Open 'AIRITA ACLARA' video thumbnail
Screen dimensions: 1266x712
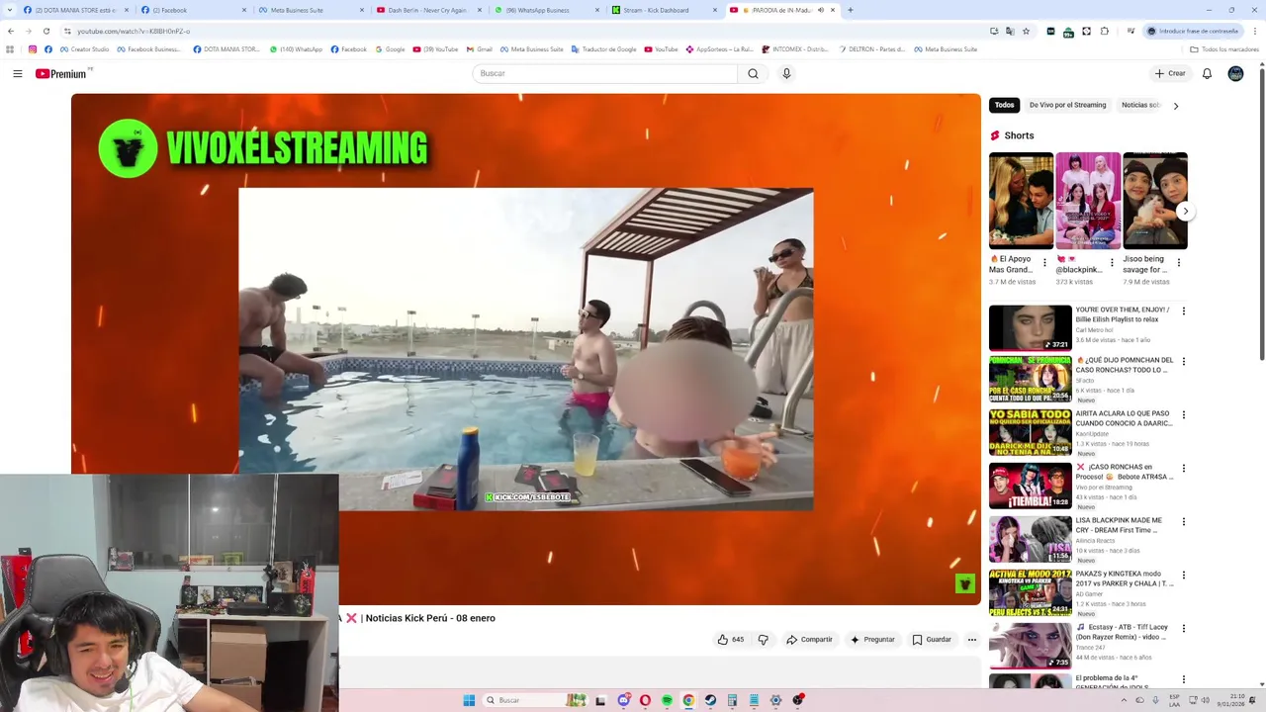coord(1030,432)
